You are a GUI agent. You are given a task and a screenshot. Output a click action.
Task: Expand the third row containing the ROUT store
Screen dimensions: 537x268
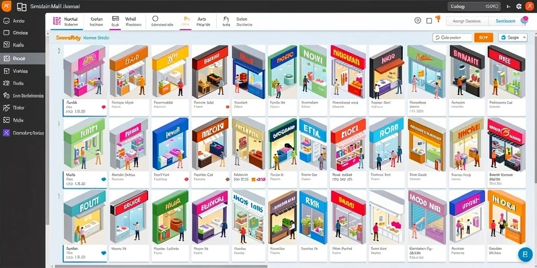click(x=59, y=196)
